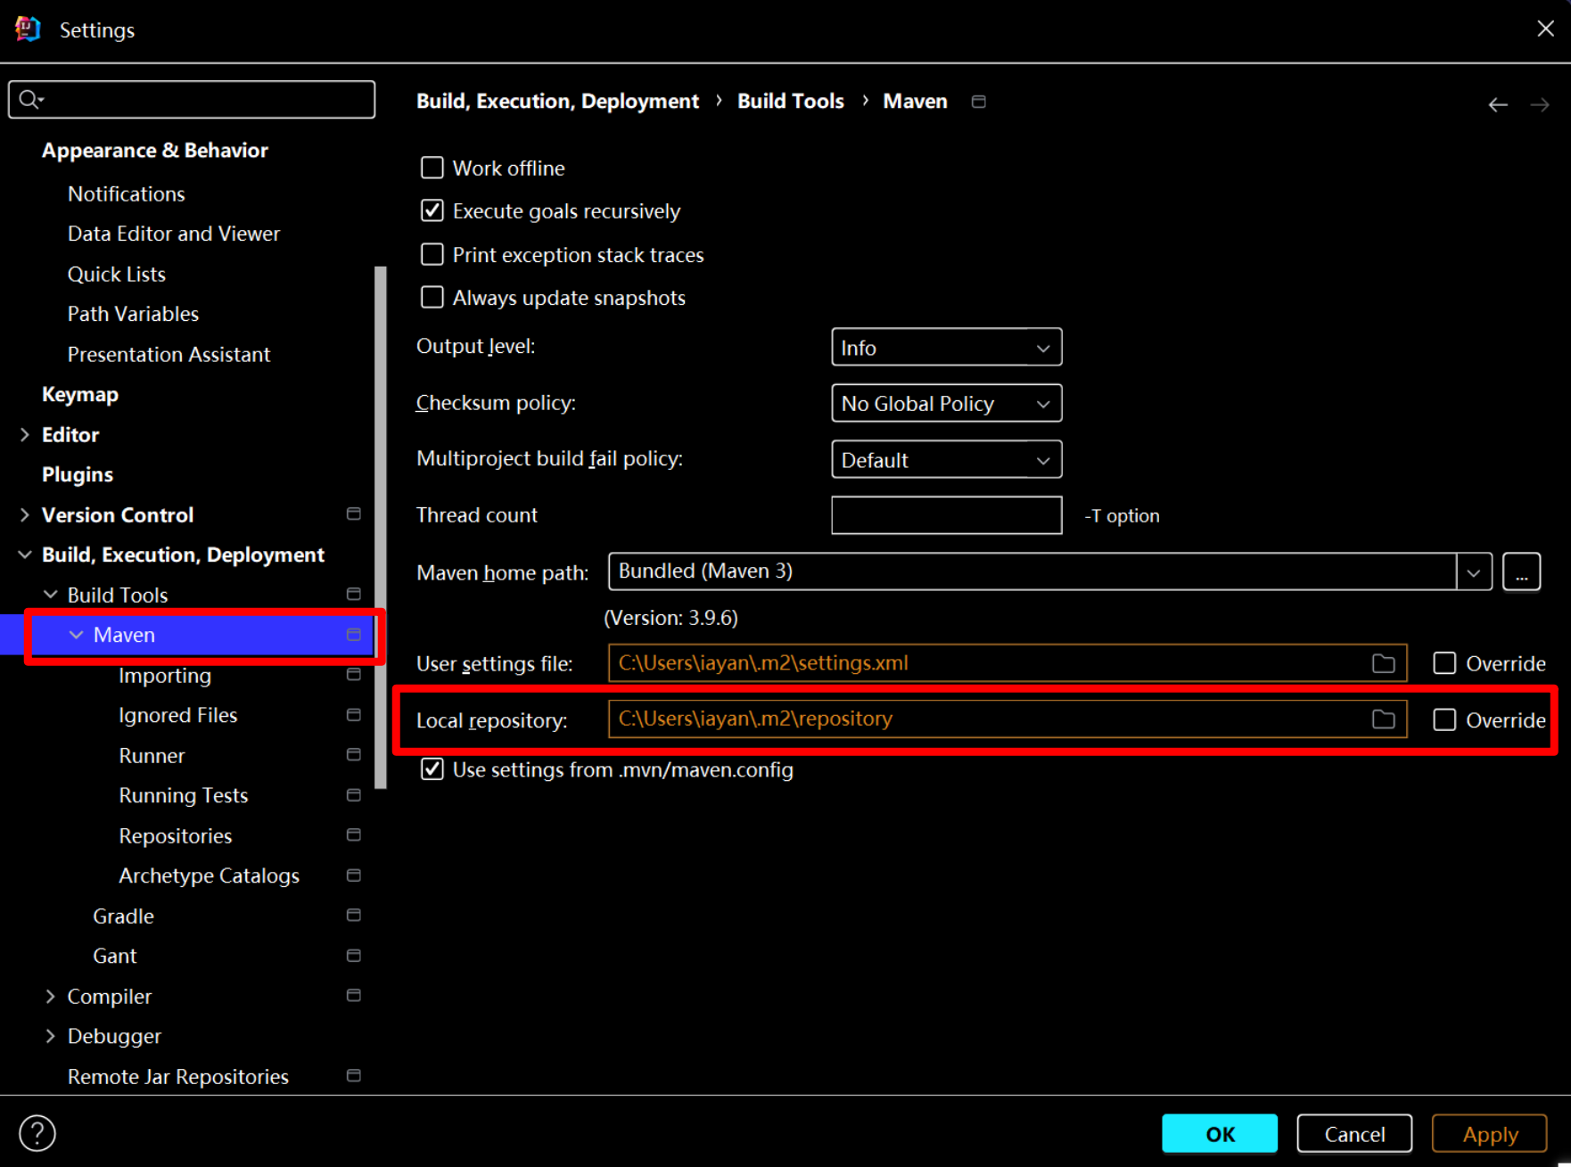Enable Always update snapshots

coord(432,298)
